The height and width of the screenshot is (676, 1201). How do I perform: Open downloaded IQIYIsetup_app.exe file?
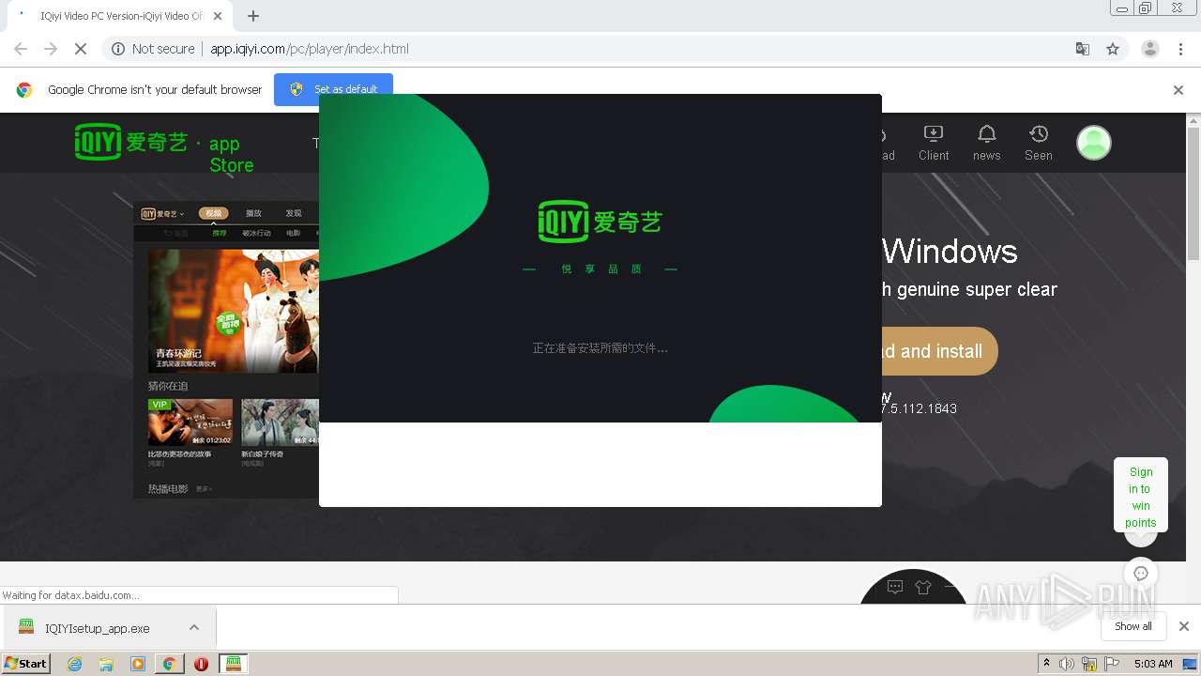[x=97, y=628]
